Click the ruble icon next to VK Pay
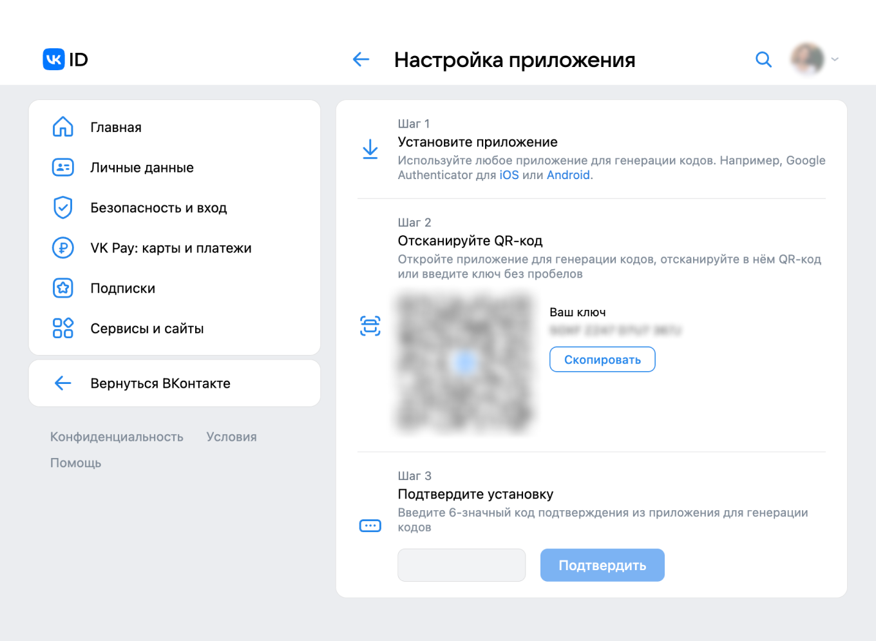 (x=62, y=247)
